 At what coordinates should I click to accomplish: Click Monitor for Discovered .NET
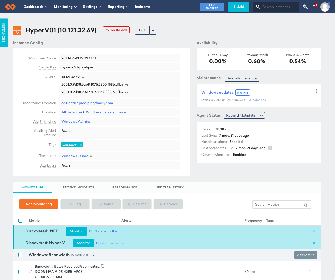pyautogui.click(x=76, y=231)
